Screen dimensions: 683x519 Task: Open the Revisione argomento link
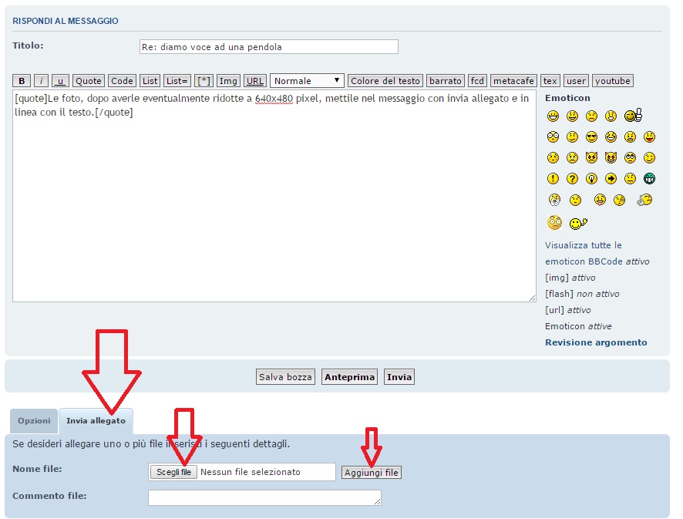[596, 342]
